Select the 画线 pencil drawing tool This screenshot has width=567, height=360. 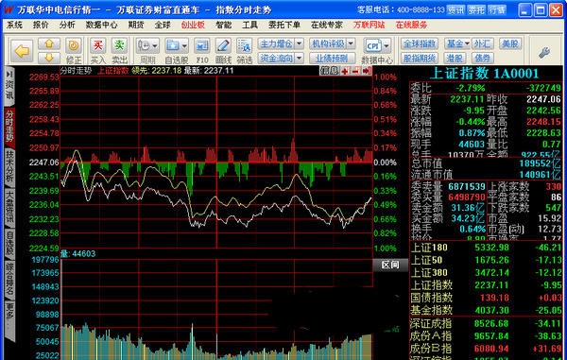(x=223, y=45)
